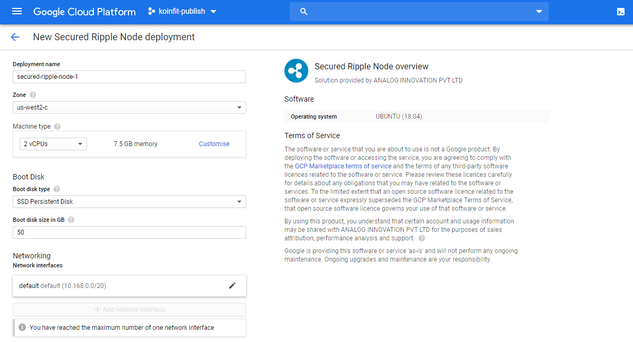Click help icon after sales attribution text
The width and height of the screenshot is (633, 342).
(x=421, y=238)
